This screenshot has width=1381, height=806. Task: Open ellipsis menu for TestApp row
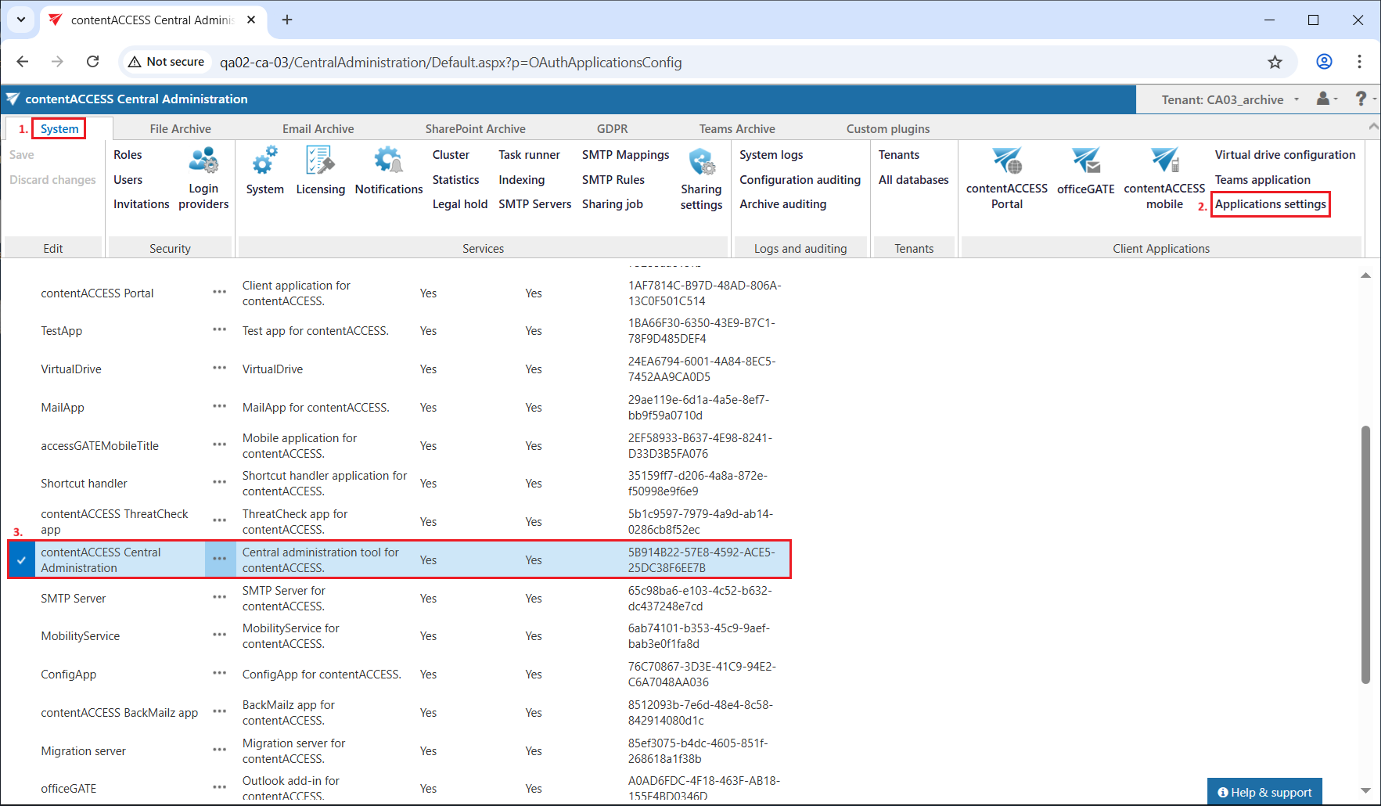click(219, 330)
